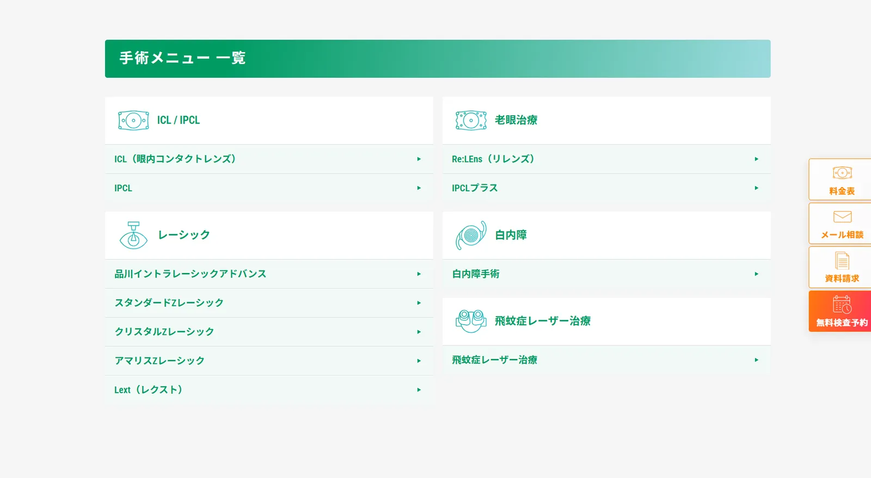Open メール相談 label in side panel

pyautogui.click(x=842, y=235)
